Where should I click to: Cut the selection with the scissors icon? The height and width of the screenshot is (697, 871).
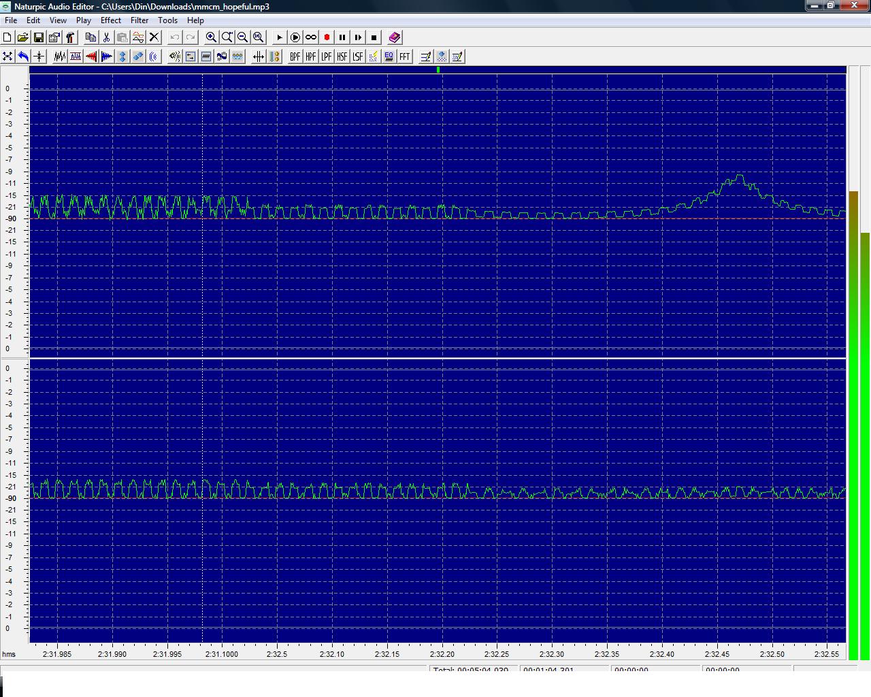[106, 37]
